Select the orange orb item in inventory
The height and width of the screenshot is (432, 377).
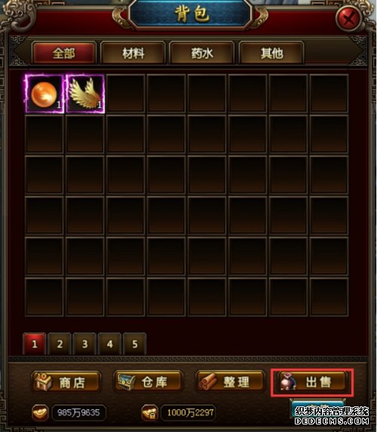click(x=44, y=94)
